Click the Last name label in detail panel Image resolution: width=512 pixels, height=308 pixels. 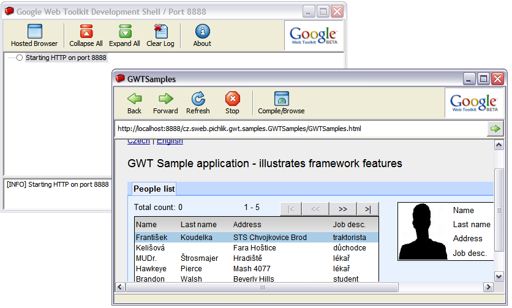[x=472, y=224]
